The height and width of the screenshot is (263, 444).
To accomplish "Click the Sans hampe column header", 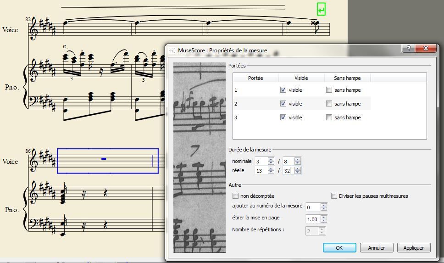I will click(x=347, y=78).
